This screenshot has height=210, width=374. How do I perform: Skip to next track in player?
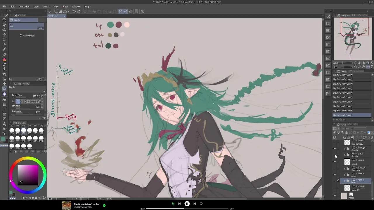click(x=195, y=204)
